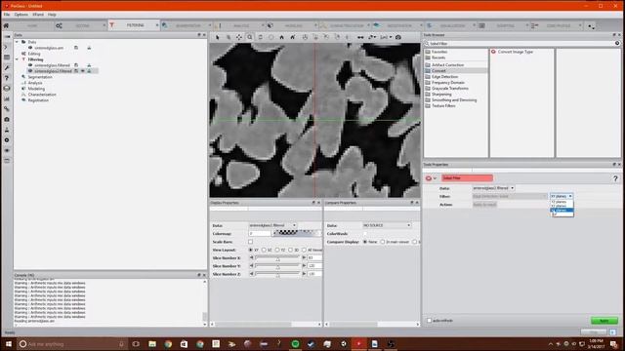
Task: Open the planes dropdown next to Filter
Action: pyautogui.click(x=562, y=196)
